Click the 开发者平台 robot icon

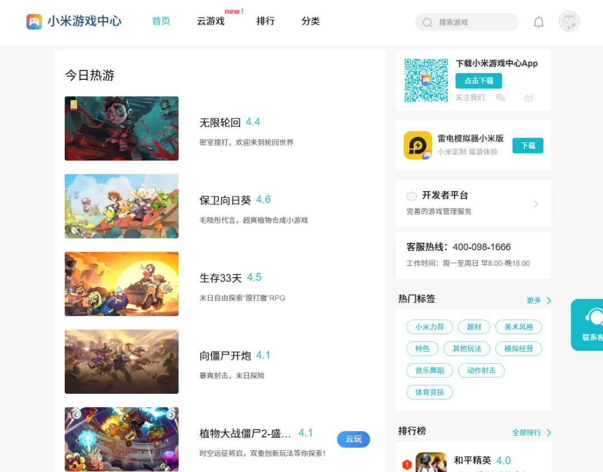[x=411, y=196]
